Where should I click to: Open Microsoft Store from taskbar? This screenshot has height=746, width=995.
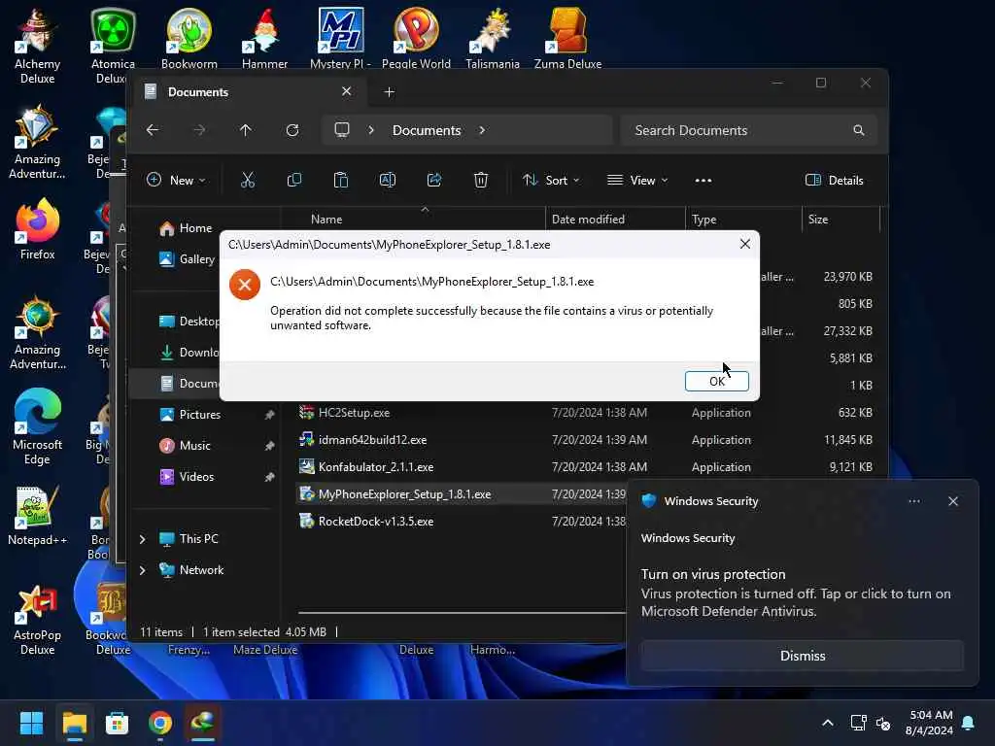coord(117,723)
